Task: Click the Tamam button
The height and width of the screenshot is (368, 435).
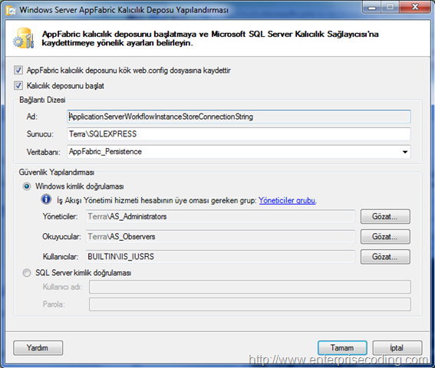Action: (342, 348)
